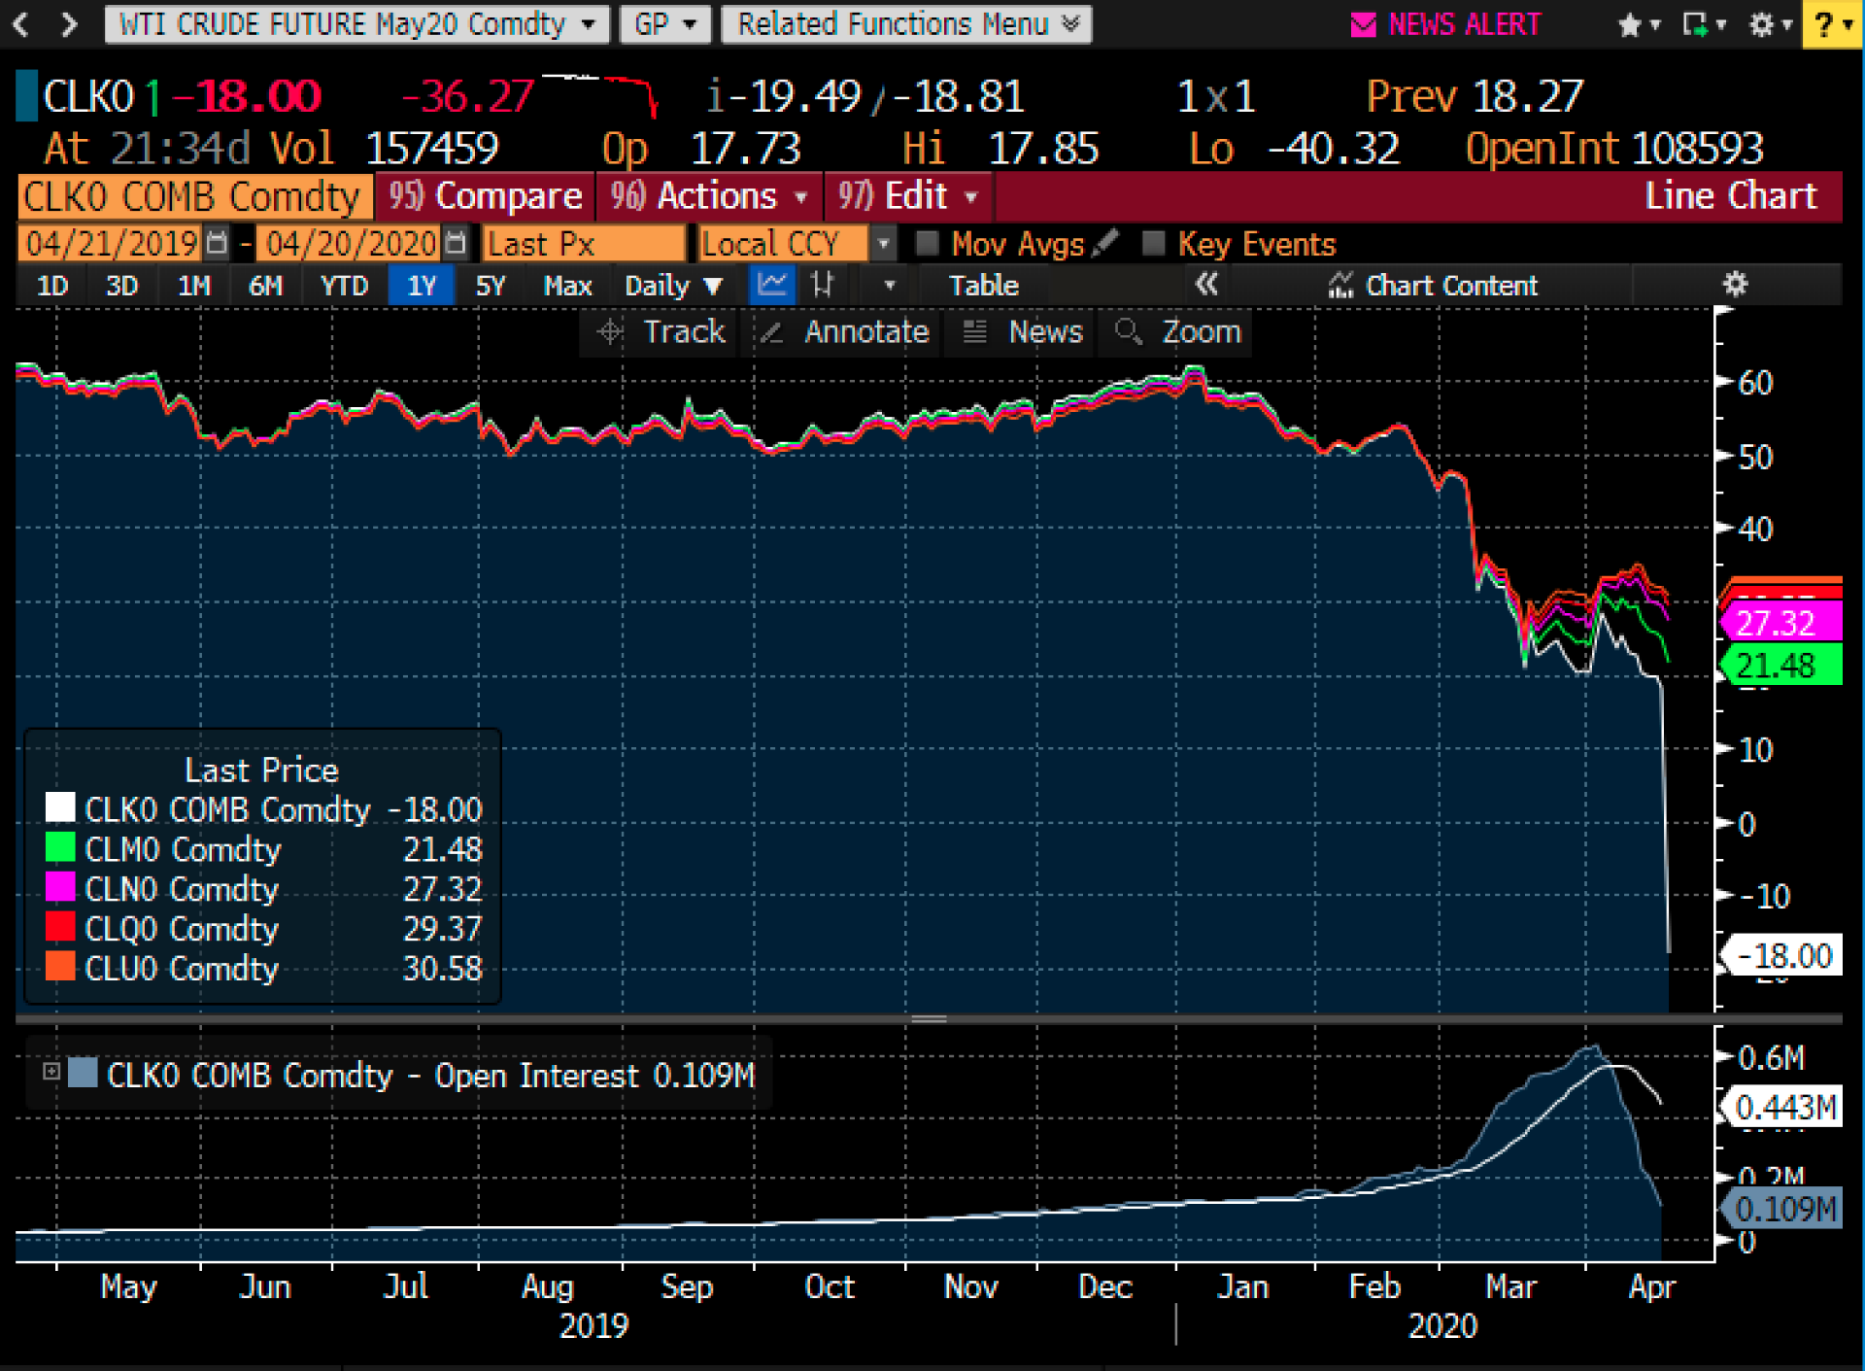Click the 04/20/2020 end date field
The width and height of the screenshot is (1865, 1371).
[350, 243]
